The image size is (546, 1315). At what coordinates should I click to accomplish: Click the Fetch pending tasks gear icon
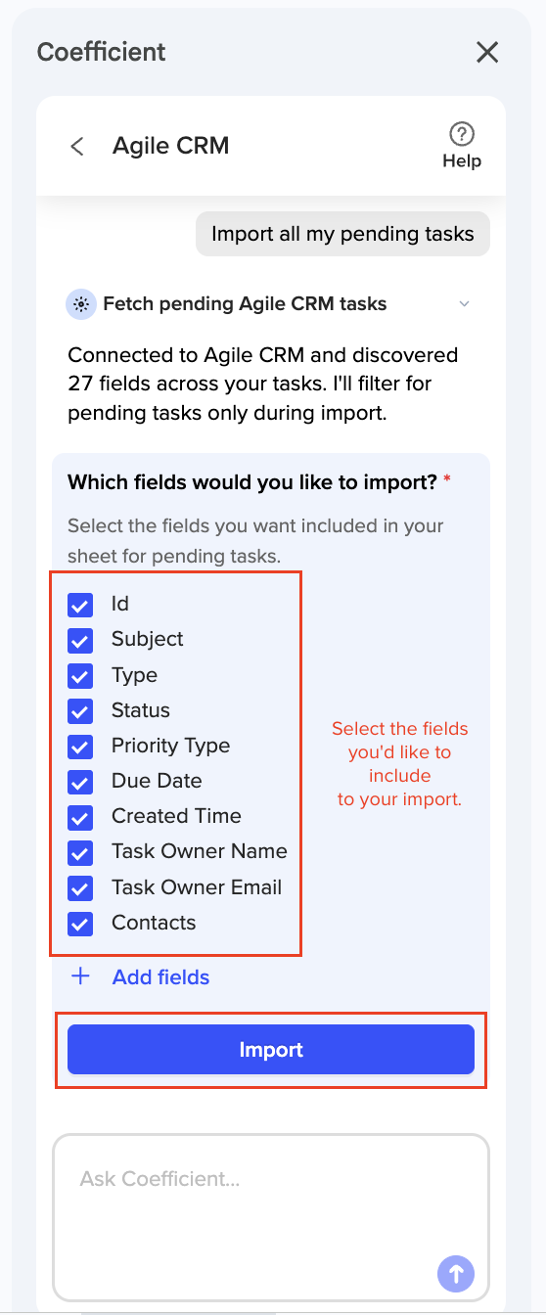pyautogui.click(x=80, y=304)
